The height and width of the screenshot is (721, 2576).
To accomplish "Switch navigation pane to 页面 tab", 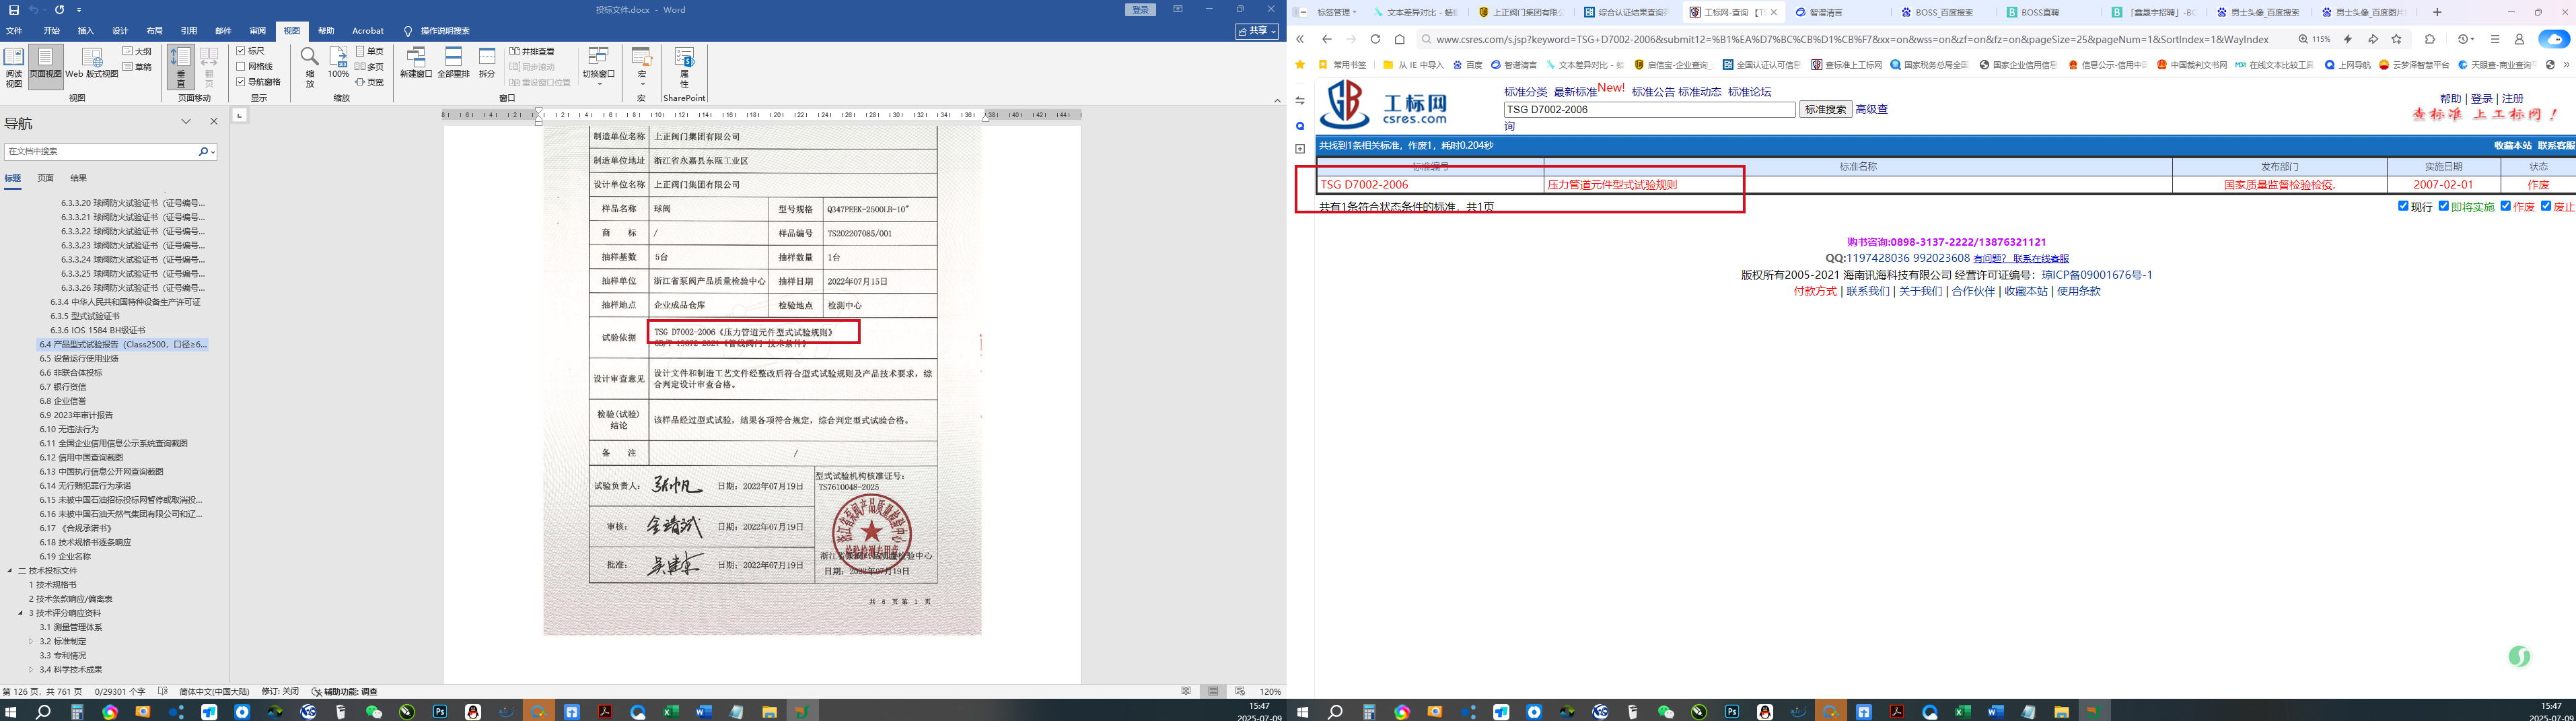I will pyautogui.click(x=46, y=178).
